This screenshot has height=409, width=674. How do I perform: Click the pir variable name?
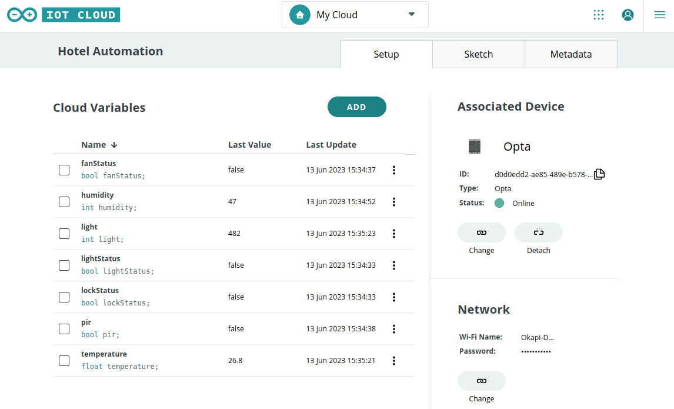(x=86, y=322)
